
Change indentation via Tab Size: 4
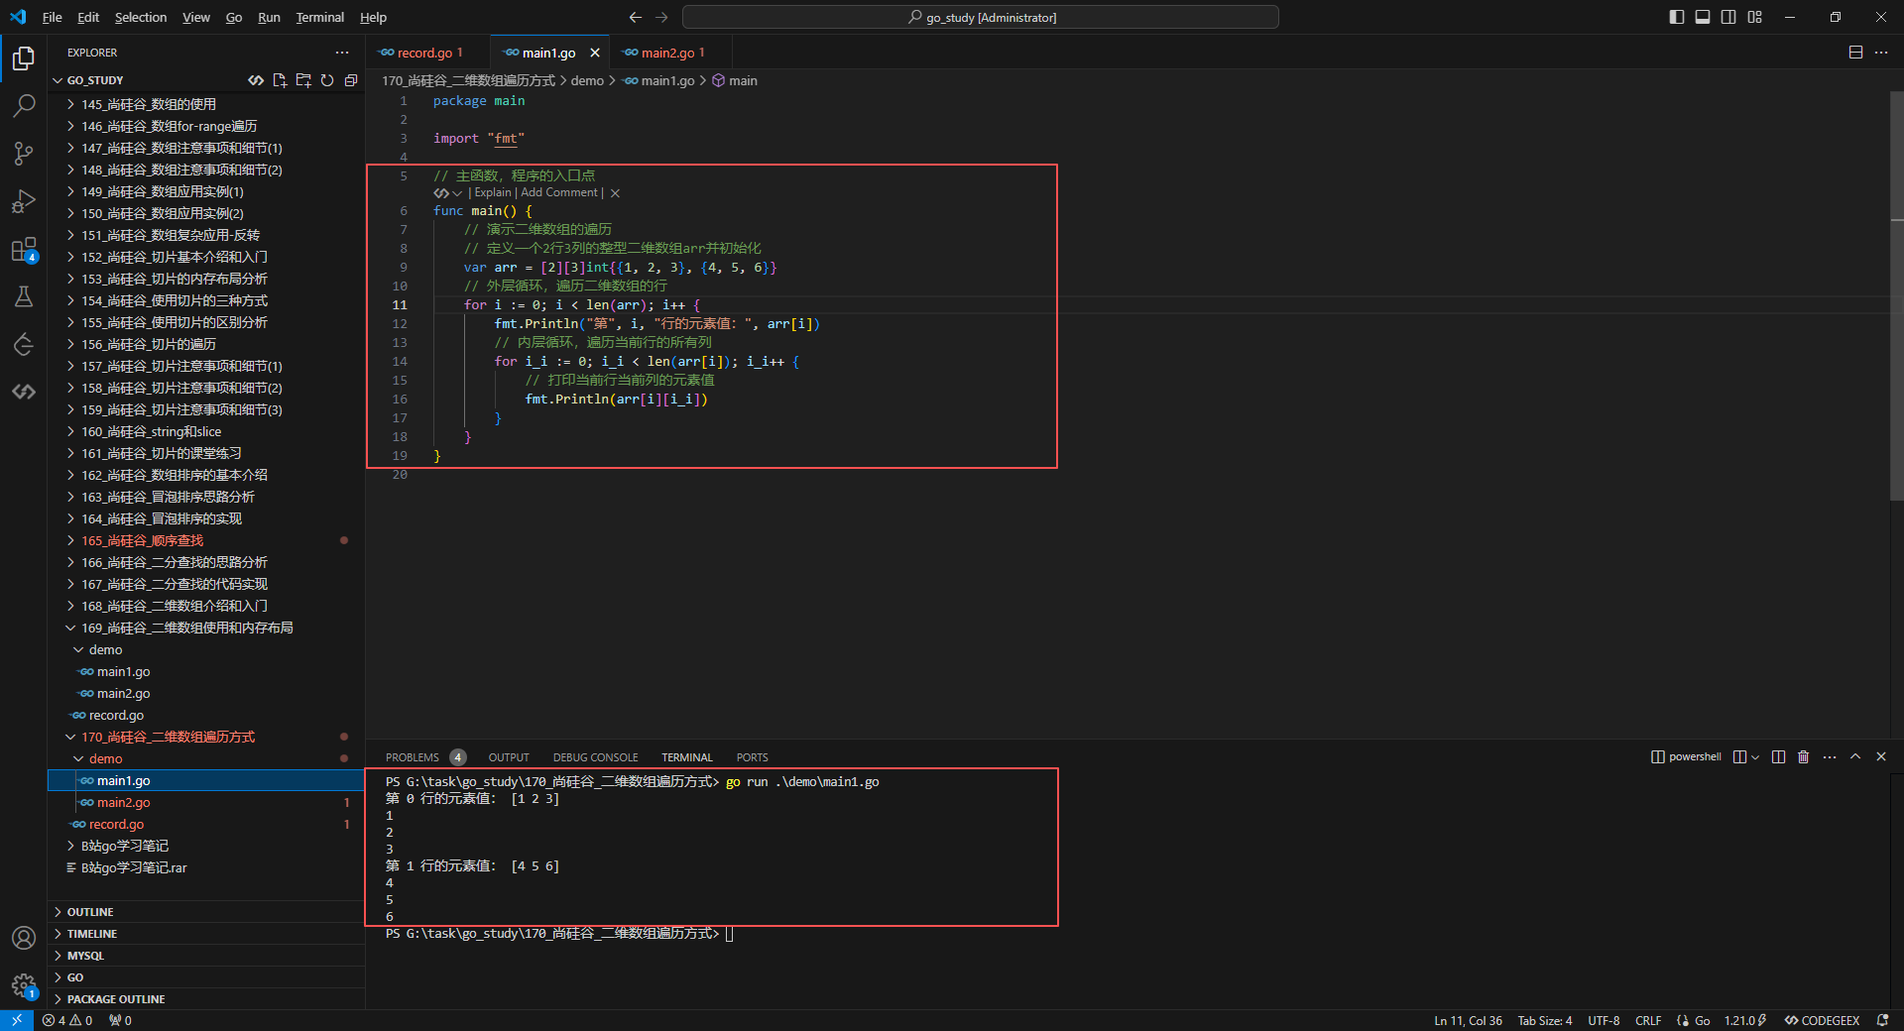[1545, 1020]
